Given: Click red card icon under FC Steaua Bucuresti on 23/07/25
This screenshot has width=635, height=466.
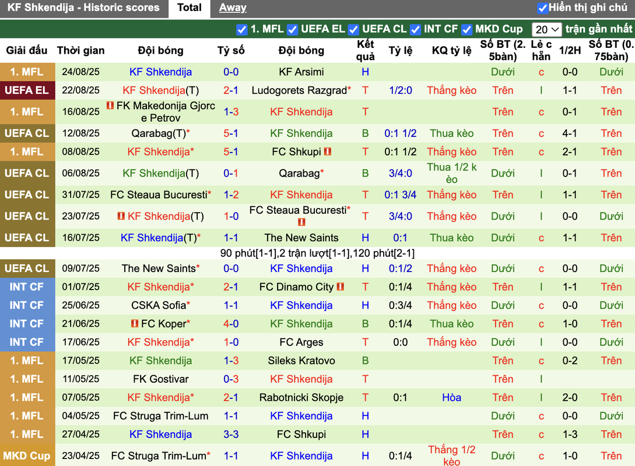Looking at the screenshot, I should pyautogui.click(x=301, y=222).
